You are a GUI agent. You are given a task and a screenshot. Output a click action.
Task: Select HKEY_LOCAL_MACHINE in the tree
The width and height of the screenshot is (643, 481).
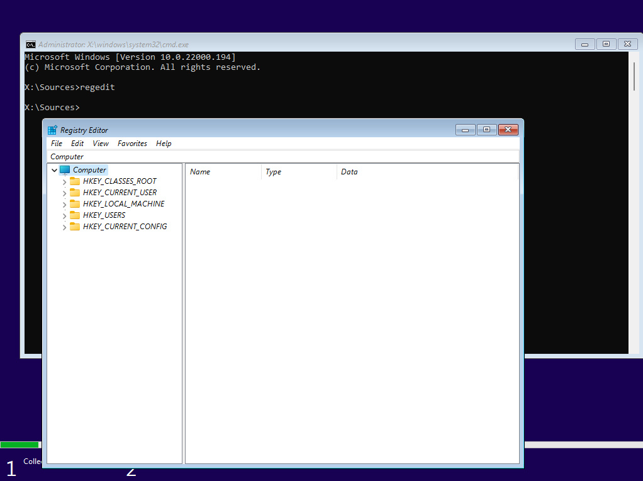(x=123, y=203)
